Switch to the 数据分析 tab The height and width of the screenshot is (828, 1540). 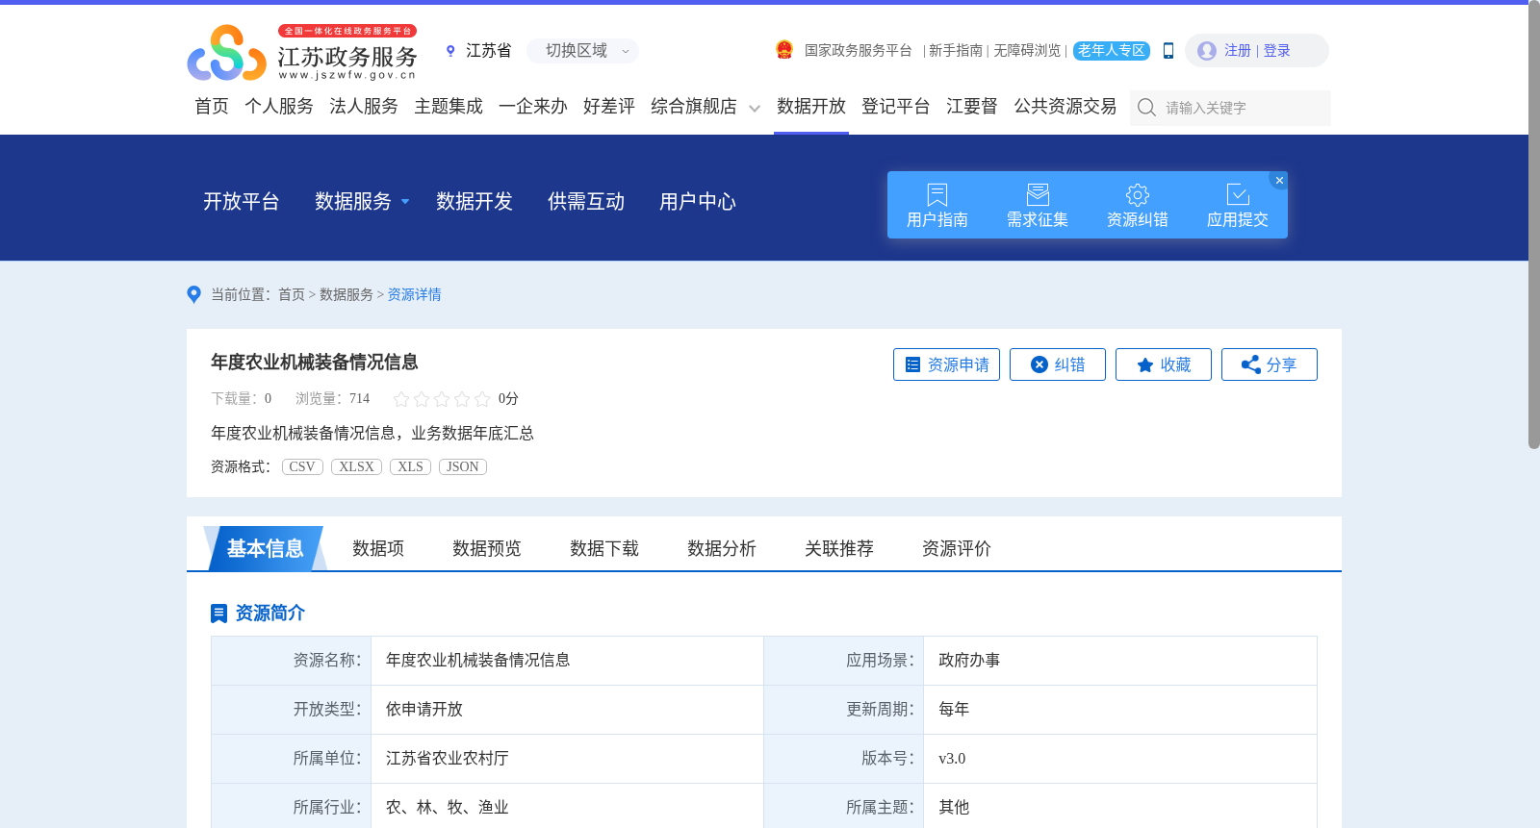point(722,548)
